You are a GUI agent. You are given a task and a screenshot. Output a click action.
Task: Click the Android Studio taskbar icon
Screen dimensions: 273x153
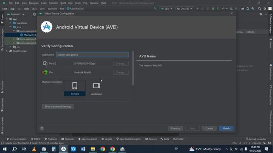click(x=64, y=149)
